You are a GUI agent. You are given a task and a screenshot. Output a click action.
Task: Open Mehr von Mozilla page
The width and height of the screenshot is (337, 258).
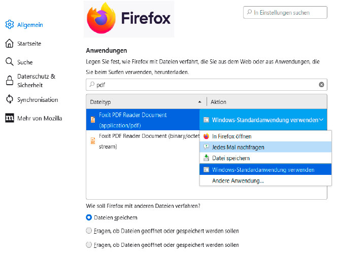[x=33, y=118]
